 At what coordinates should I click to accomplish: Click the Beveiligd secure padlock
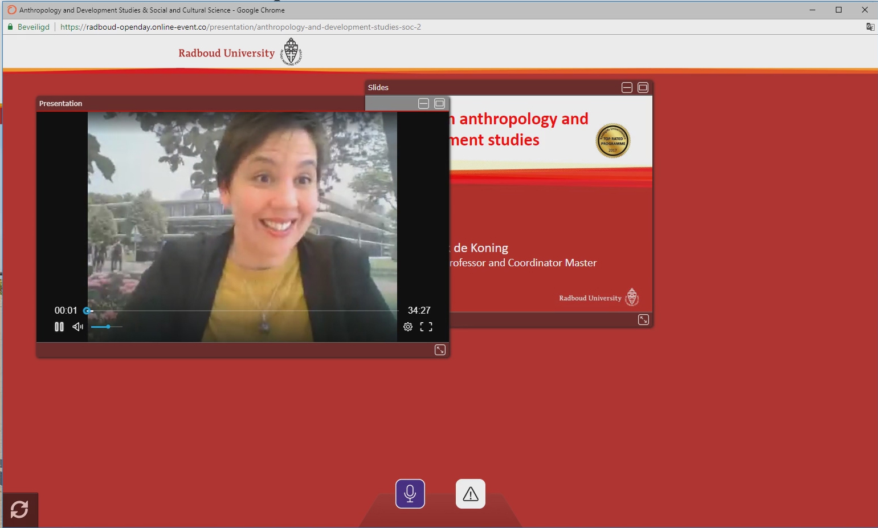[10, 27]
